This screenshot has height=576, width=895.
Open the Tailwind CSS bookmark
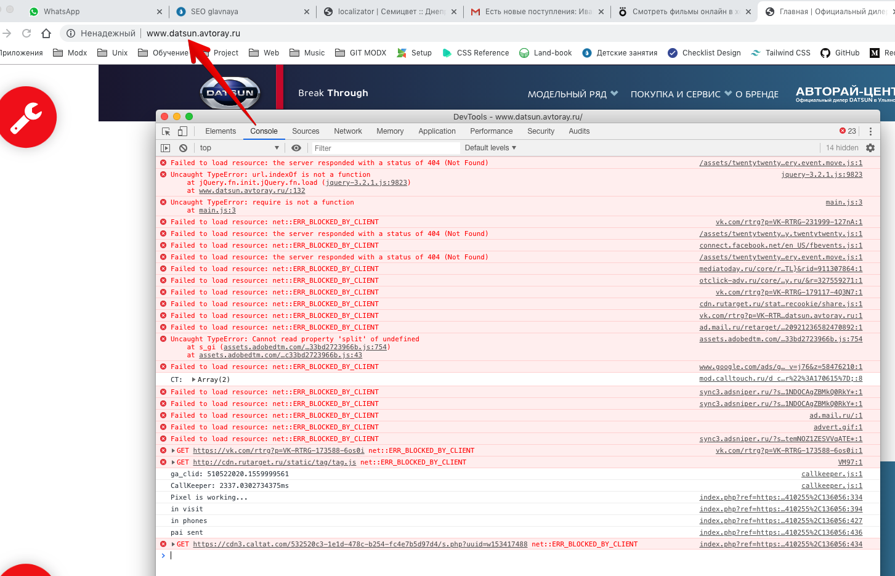tap(780, 53)
